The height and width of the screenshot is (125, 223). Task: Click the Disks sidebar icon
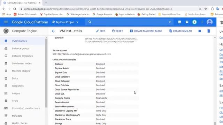pyautogui.click(x=6, y=78)
